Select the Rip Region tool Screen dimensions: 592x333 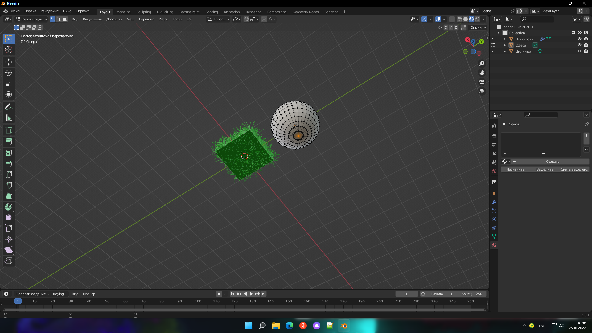pos(9,261)
